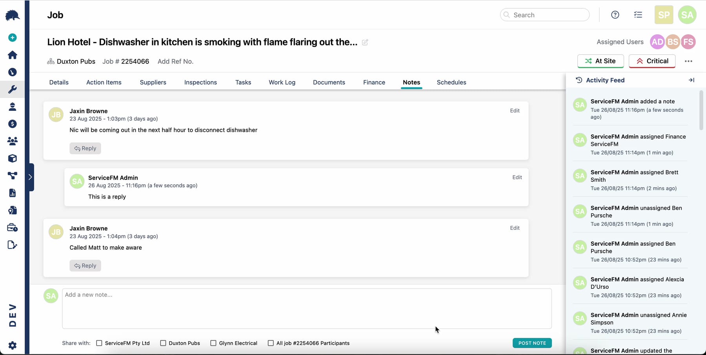This screenshot has height=355, width=706.
Task: Switch to the Finance tab
Action: click(374, 82)
